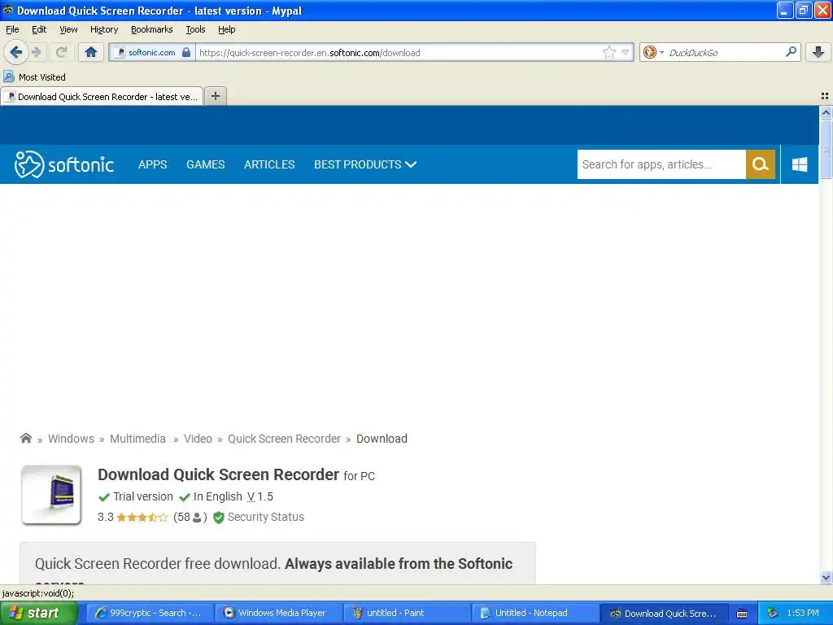Screen dimensions: 833x625
Task: Open the Most Visited bookmarks folder
Action: pyautogui.click(x=34, y=77)
